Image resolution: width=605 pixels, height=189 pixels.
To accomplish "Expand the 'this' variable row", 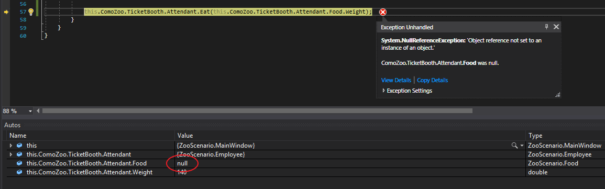I will click(11, 146).
